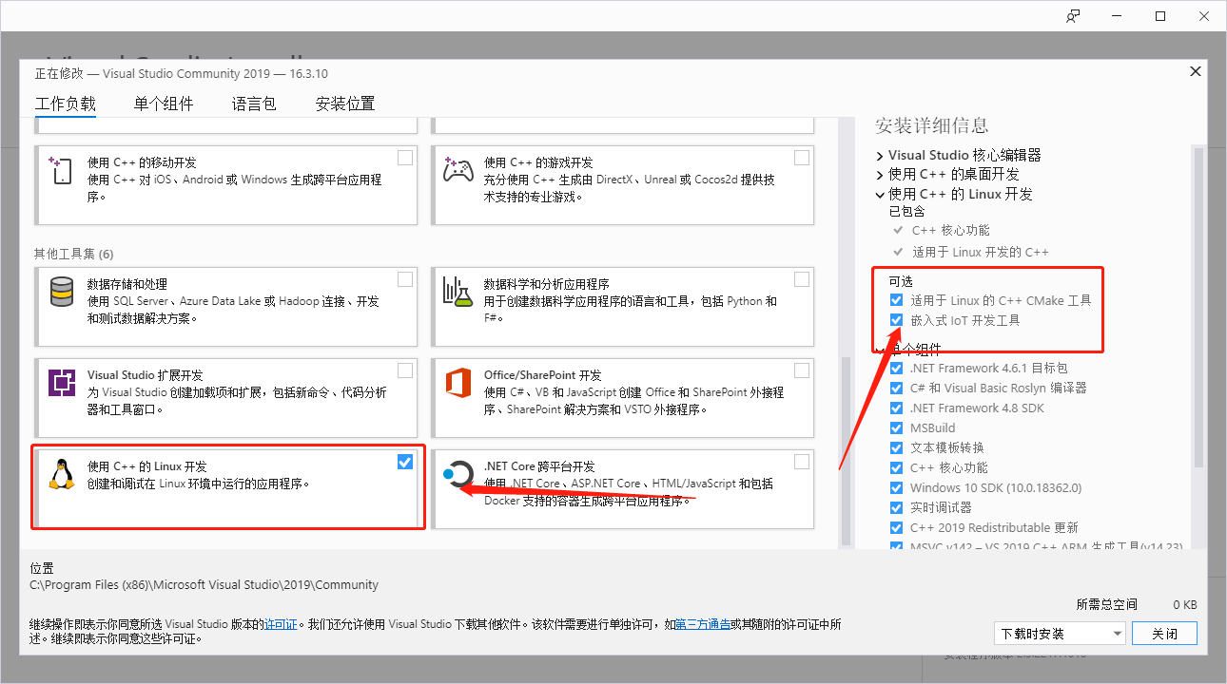Screen dimensions: 1227x684
Task: Click the data storage database icon
Action: pos(62,292)
